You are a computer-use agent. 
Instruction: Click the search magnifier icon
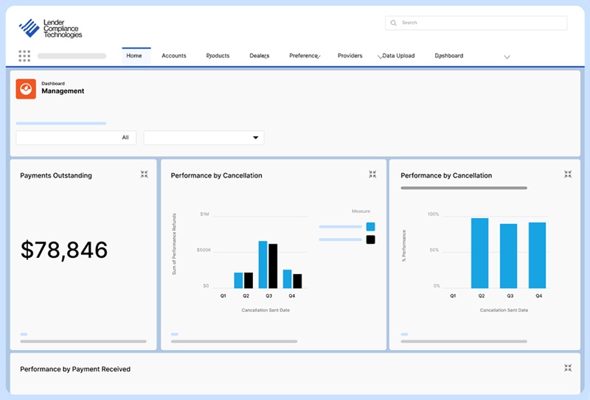click(394, 23)
